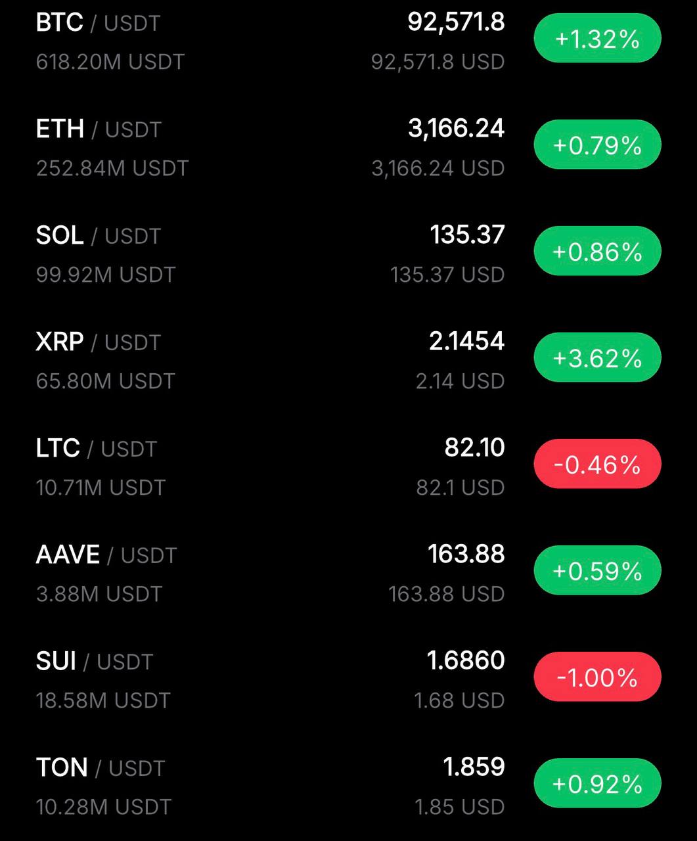
Task: Select the SUI / USDT pair name
Action: [x=94, y=662]
